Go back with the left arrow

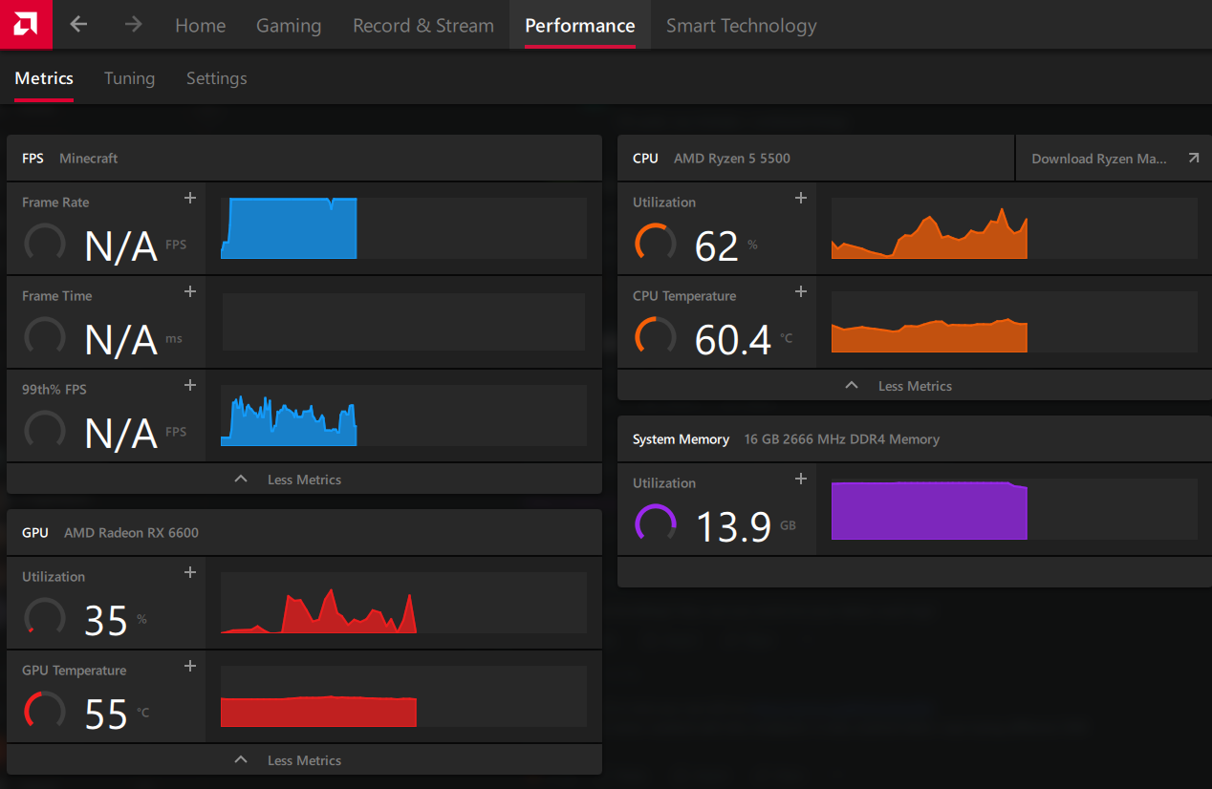(79, 25)
